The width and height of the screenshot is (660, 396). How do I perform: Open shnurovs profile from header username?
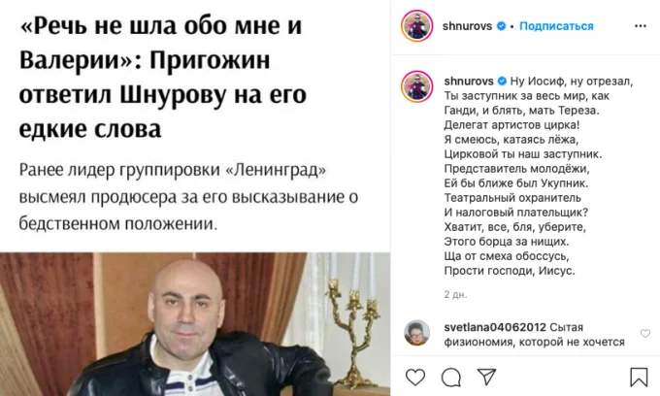pyautogui.click(x=467, y=26)
